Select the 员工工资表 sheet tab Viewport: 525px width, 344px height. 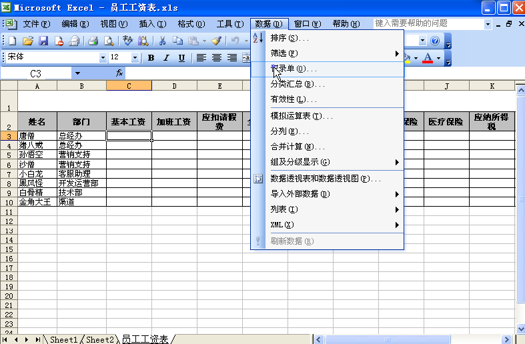click(x=145, y=339)
